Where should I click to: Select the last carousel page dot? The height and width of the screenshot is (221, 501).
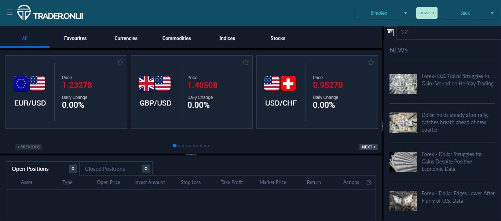pos(209,146)
